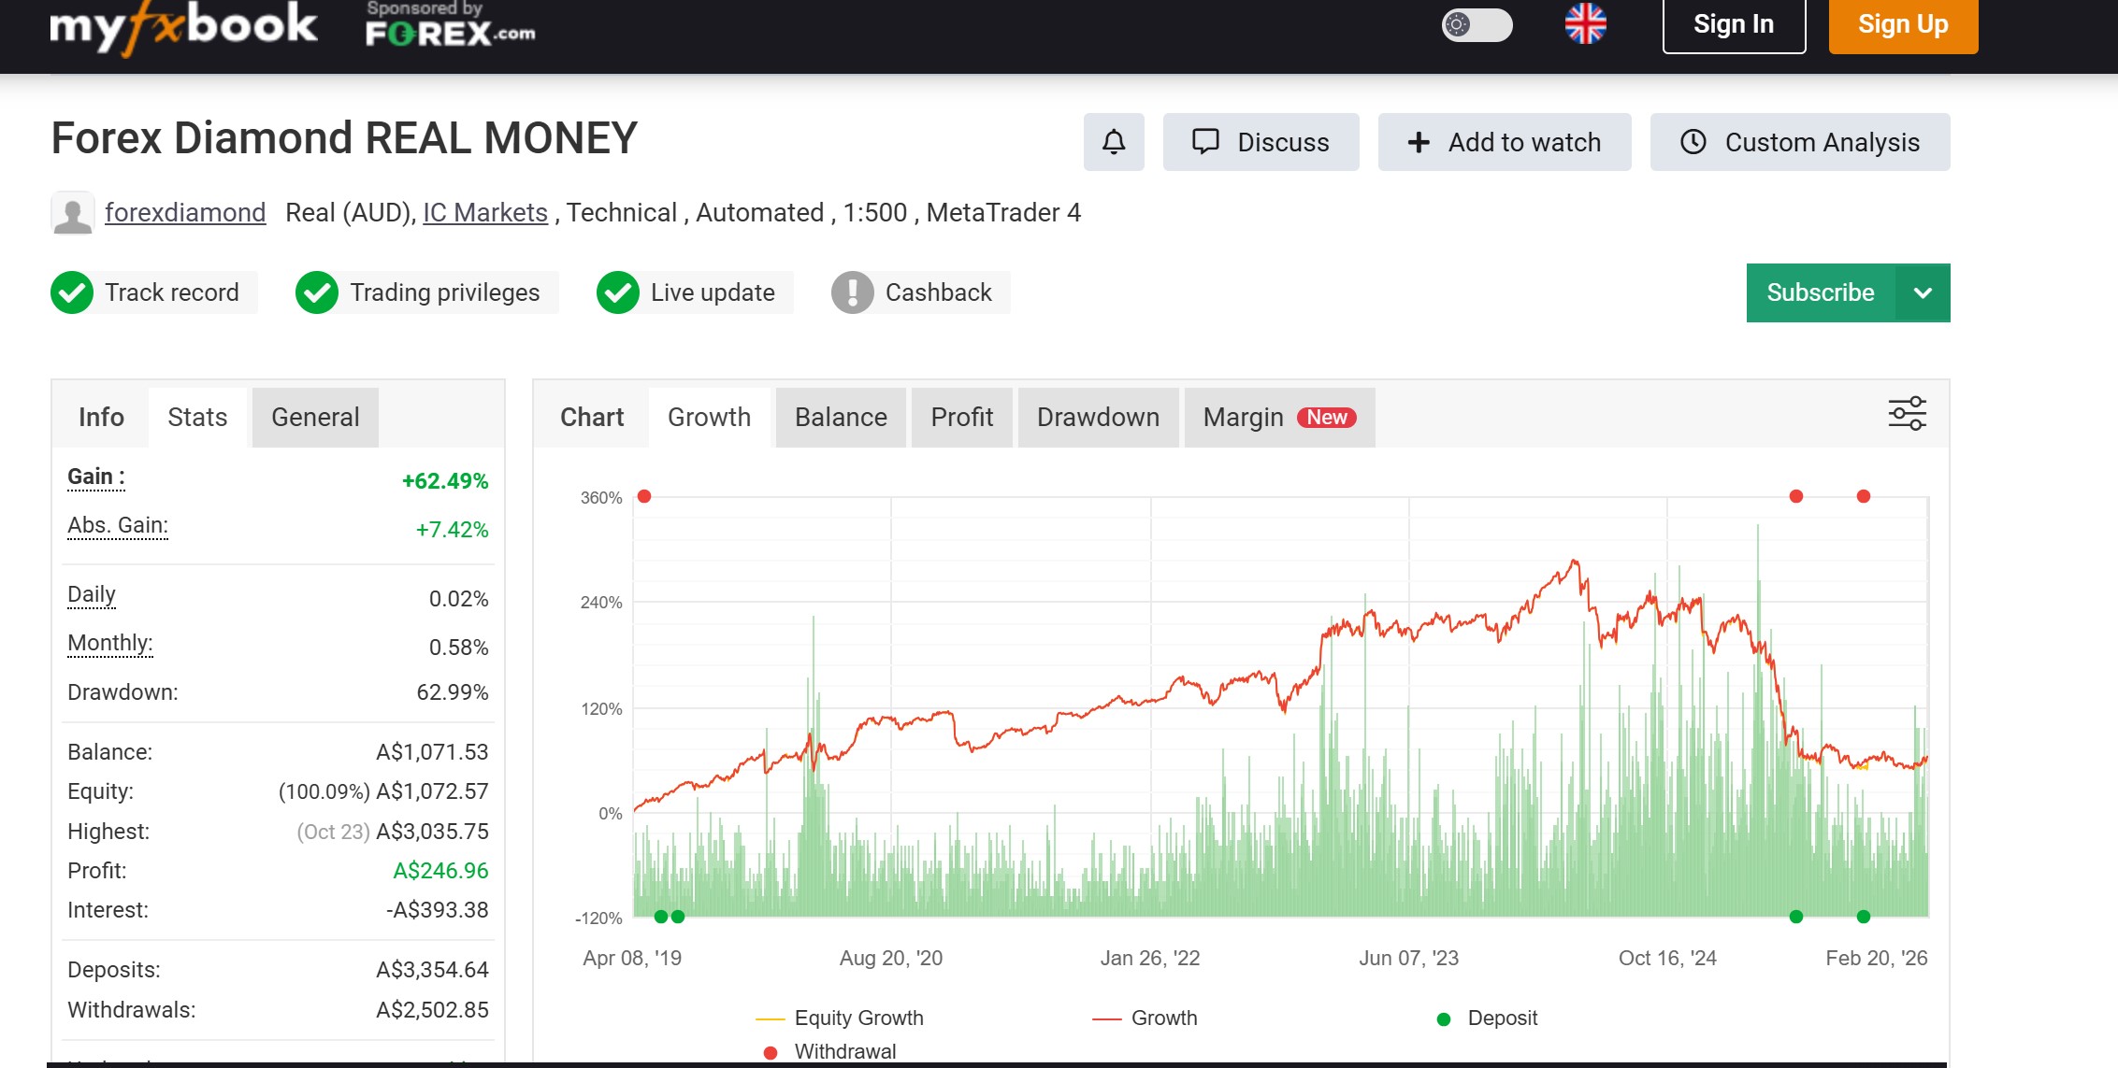The image size is (2118, 1068).
Task: Toggle the Equity Growth legend entry
Action: pos(837,1018)
